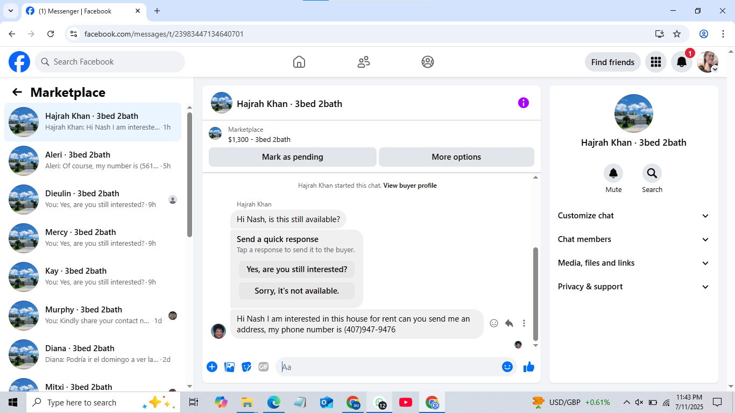Open the notifications bell

tap(681, 62)
